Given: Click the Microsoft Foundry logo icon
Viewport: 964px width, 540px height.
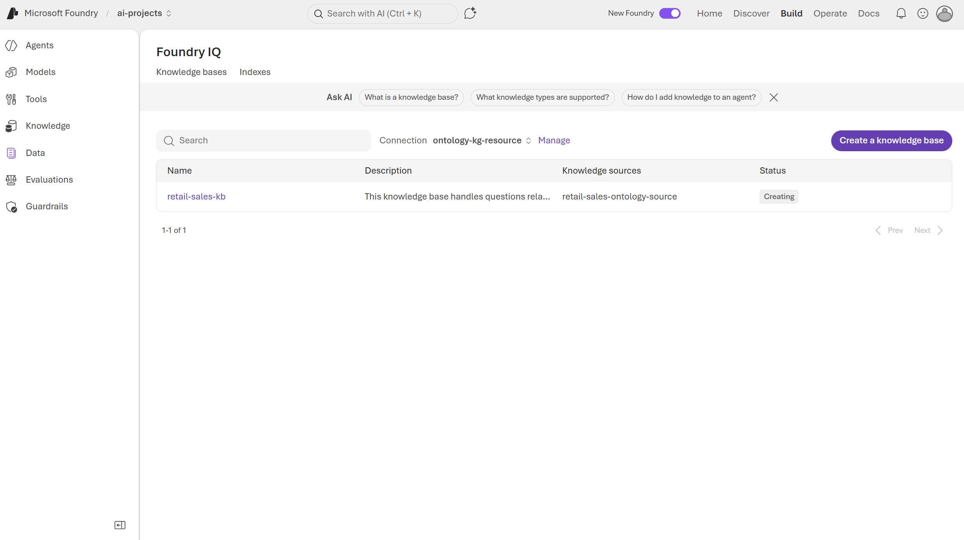Looking at the screenshot, I should (12, 13).
